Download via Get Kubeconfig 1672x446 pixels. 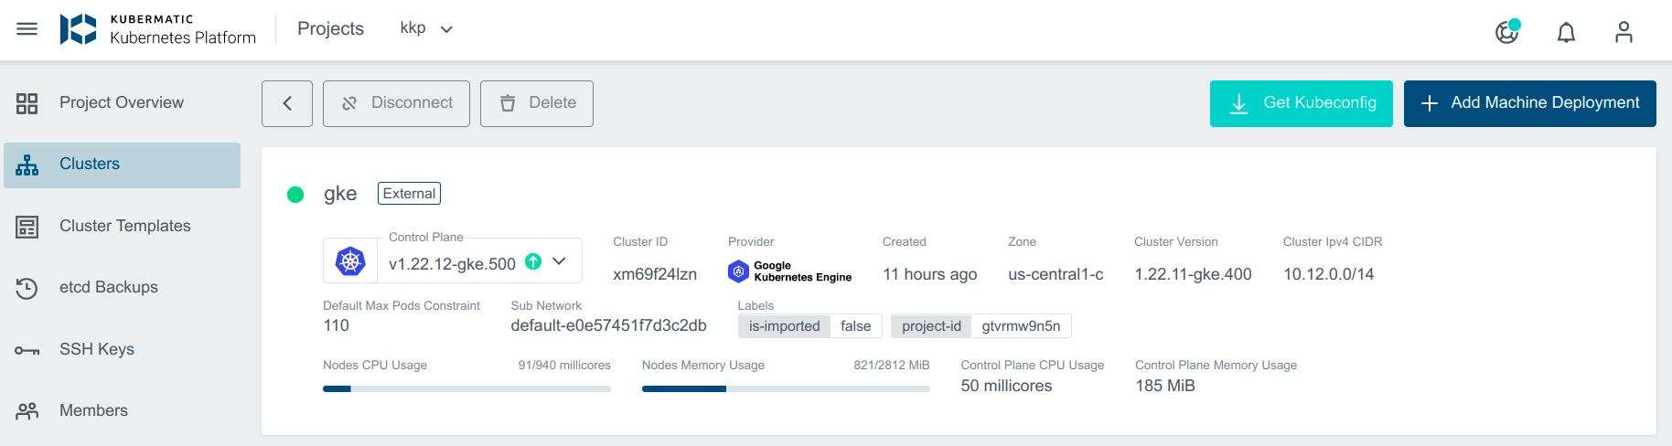point(1301,103)
